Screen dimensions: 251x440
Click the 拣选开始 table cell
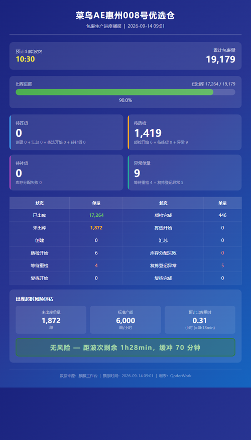click(x=163, y=228)
